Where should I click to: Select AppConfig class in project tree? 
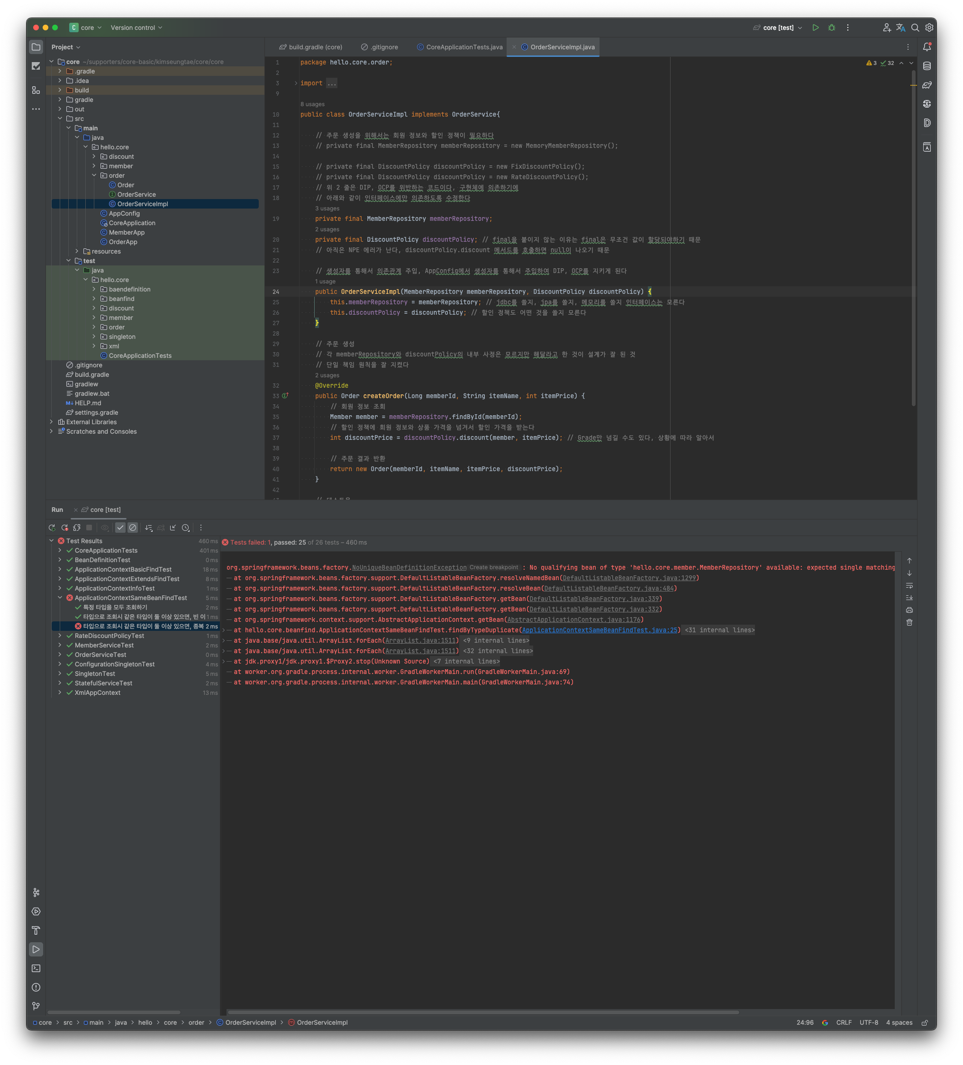(124, 213)
